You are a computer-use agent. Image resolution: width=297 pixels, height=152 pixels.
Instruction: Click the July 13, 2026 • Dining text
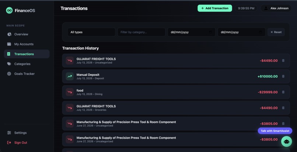[x=90, y=94]
